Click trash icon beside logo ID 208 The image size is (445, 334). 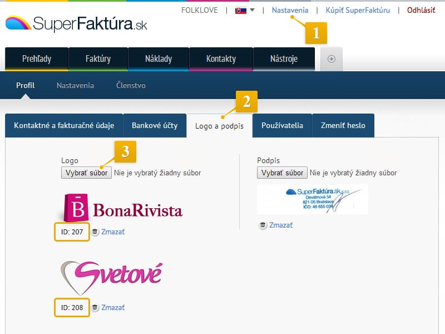[95, 307]
